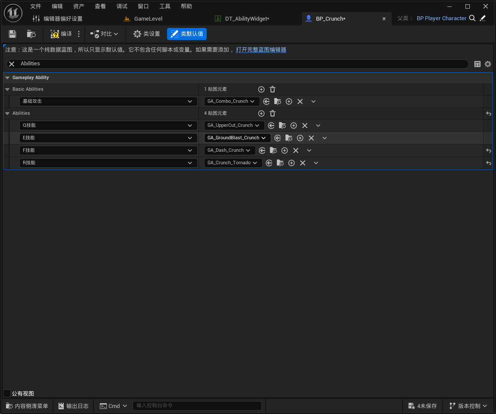Open element options chevron for GA_Combo_Crunch row

pos(313,101)
